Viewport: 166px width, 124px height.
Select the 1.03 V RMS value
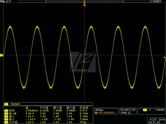tap(30, 122)
